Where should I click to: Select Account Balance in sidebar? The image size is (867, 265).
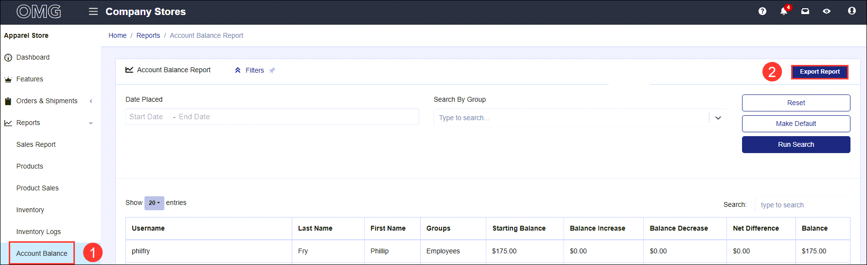[x=42, y=253]
